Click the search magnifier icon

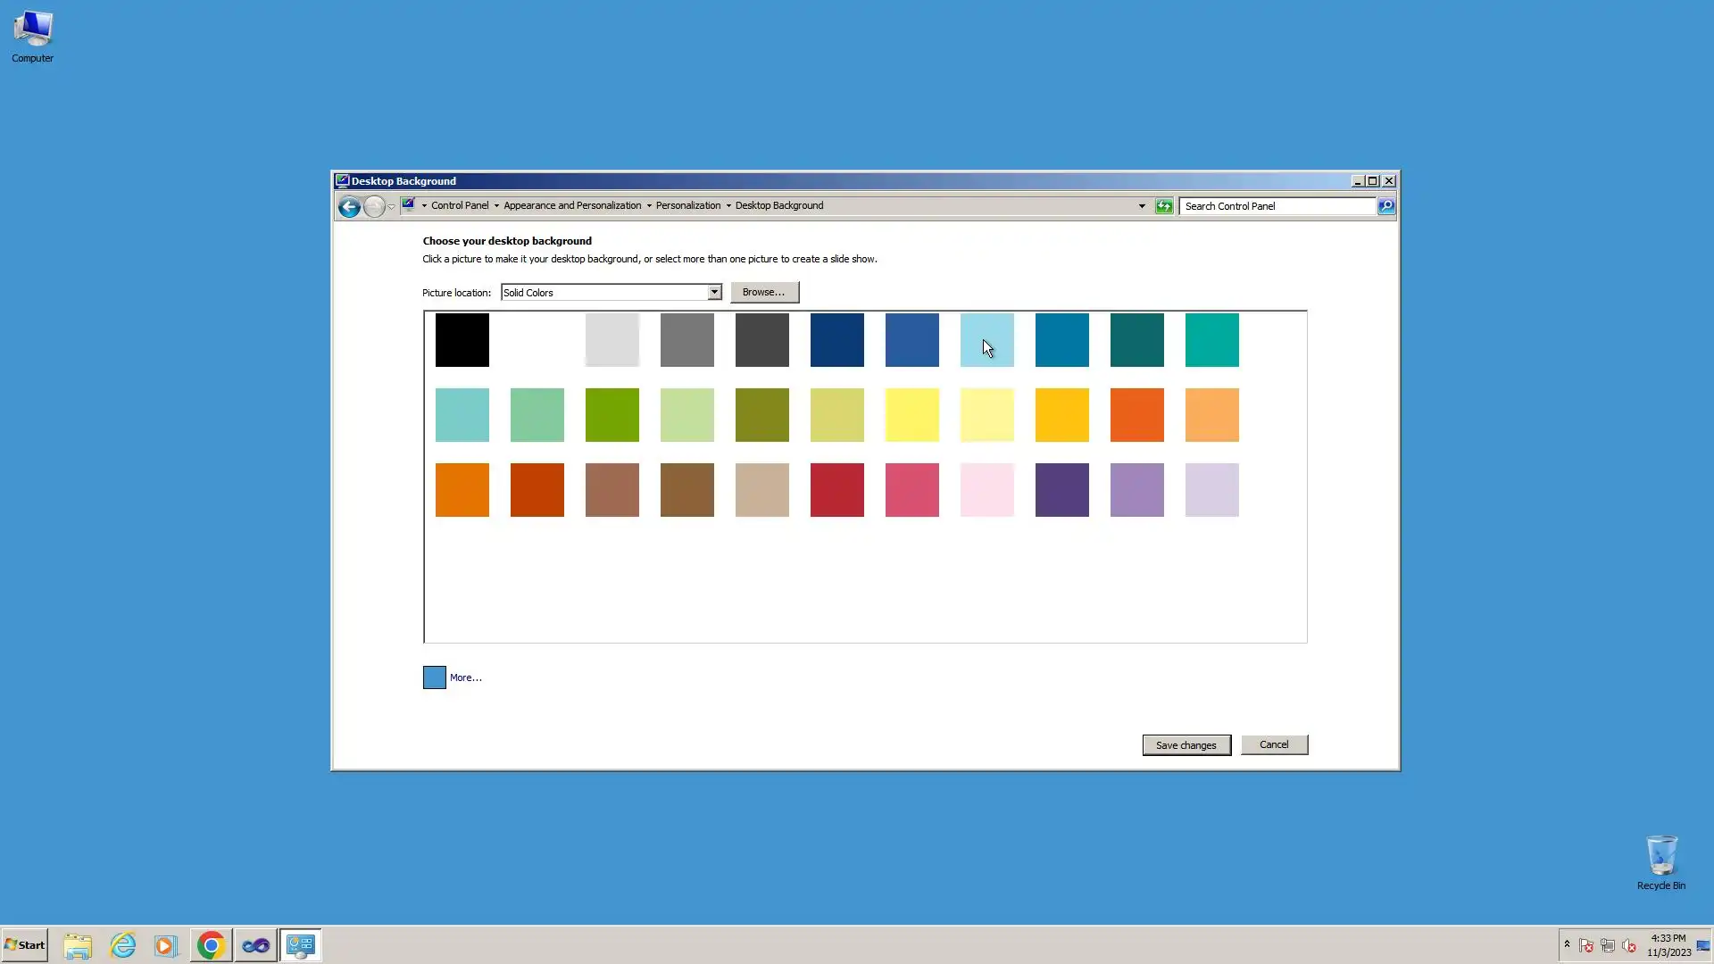1385,206
